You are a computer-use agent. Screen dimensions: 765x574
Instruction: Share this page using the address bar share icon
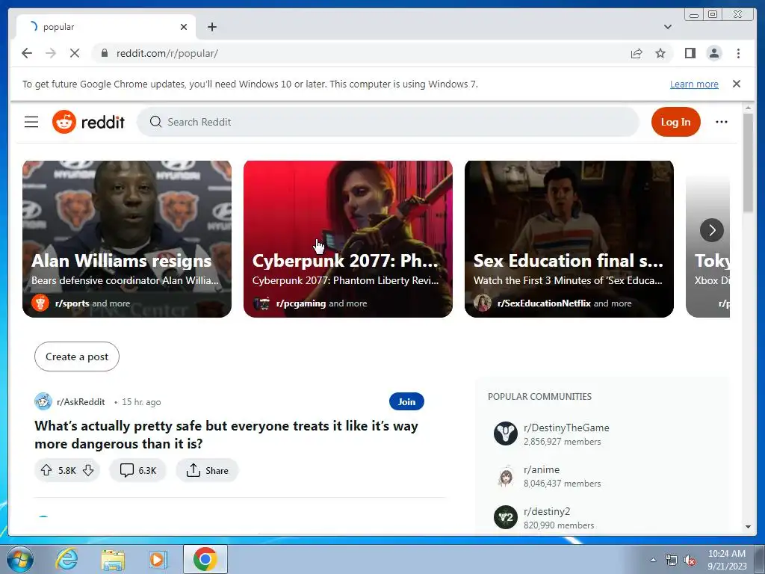coord(637,53)
